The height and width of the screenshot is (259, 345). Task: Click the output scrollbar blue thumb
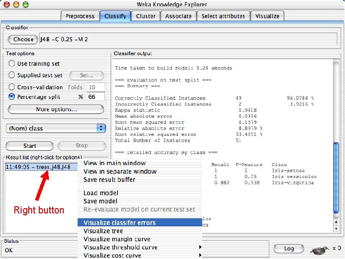(336, 178)
